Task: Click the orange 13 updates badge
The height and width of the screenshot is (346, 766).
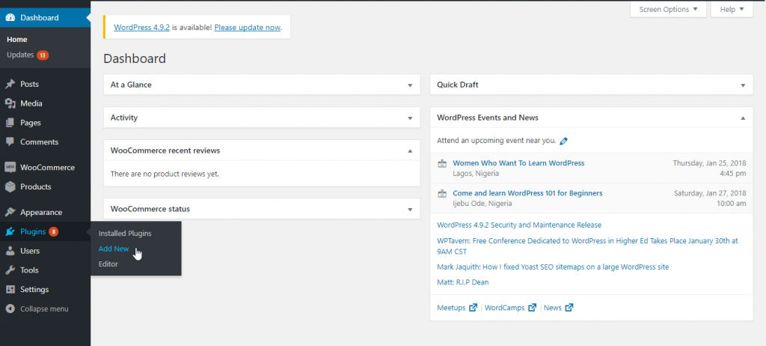Action: [x=43, y=55]
